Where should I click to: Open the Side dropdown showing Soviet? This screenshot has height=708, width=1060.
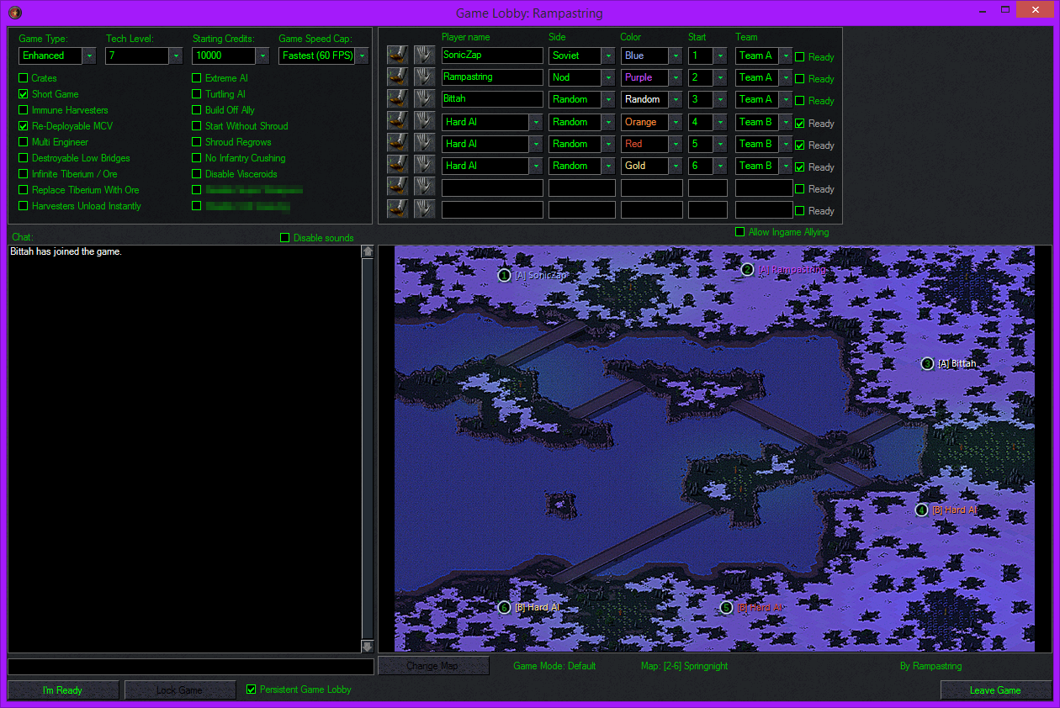[x=582, y=55]
